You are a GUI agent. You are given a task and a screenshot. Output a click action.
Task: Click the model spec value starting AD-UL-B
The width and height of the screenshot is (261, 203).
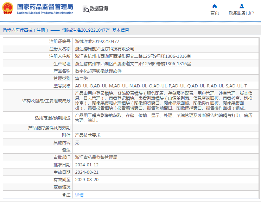pyautogui.click(x=161, y=86)
